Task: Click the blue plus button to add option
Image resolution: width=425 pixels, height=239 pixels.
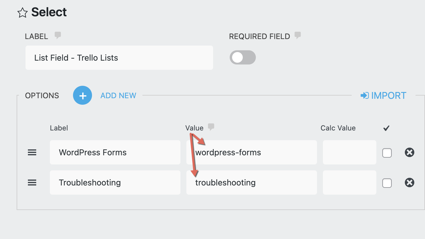Action: [83, 96]
